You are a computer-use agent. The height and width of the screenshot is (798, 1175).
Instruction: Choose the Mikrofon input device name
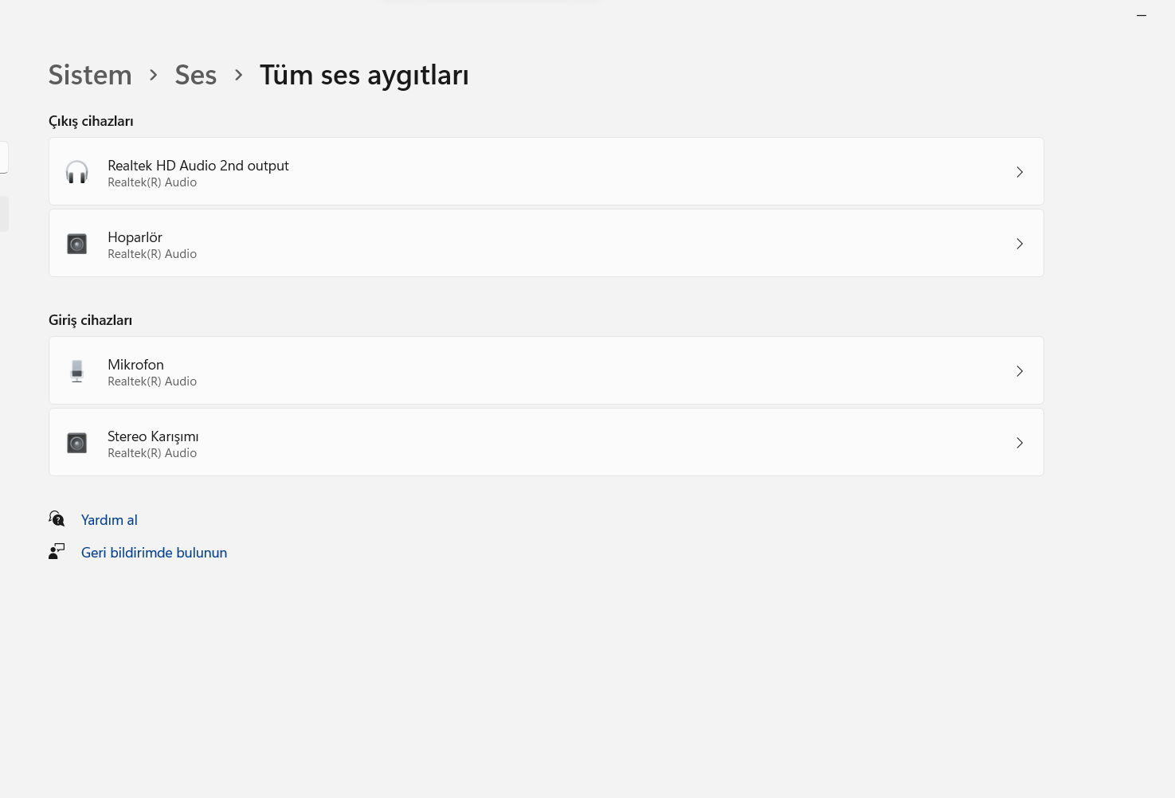coord(135,365)
